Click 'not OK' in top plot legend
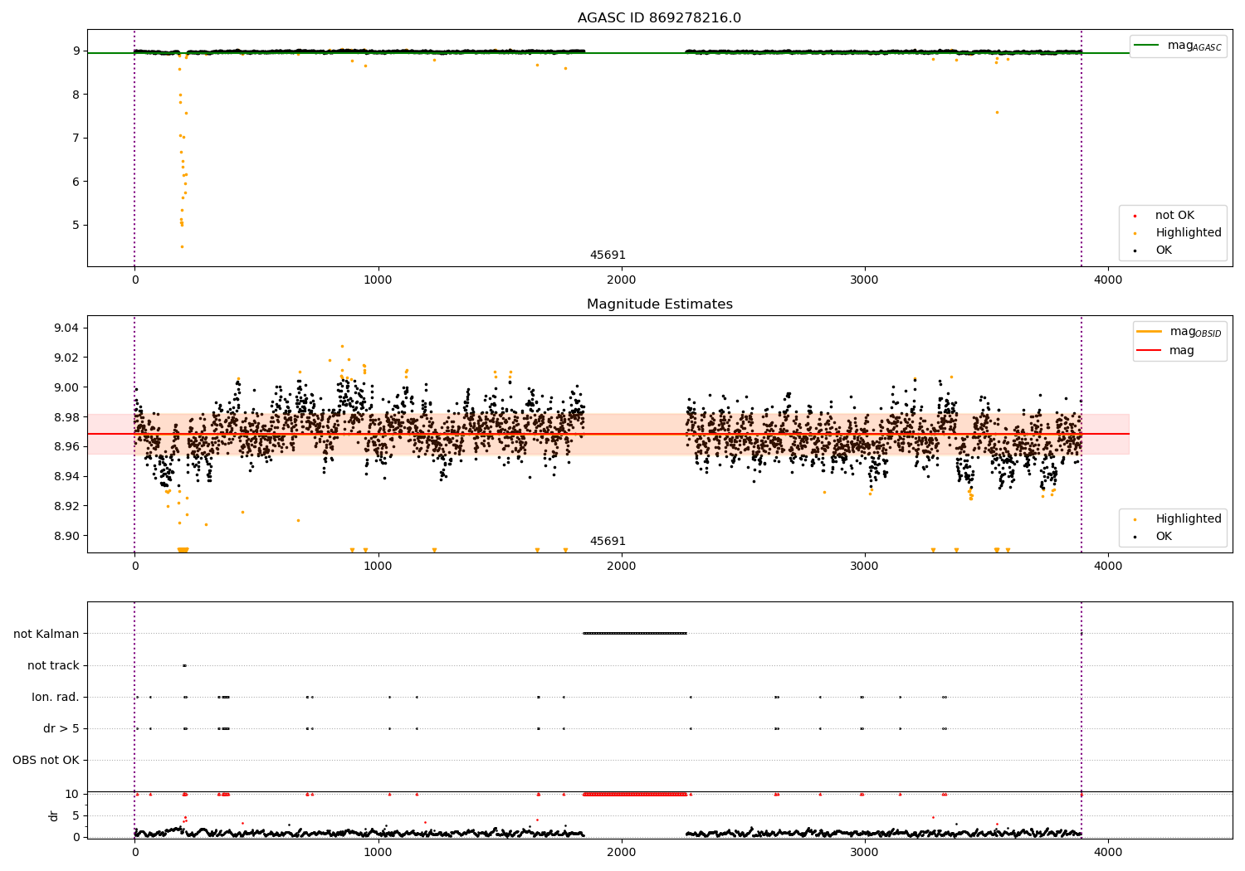This screenshot has height=871, width=1245. (1174, 216)
